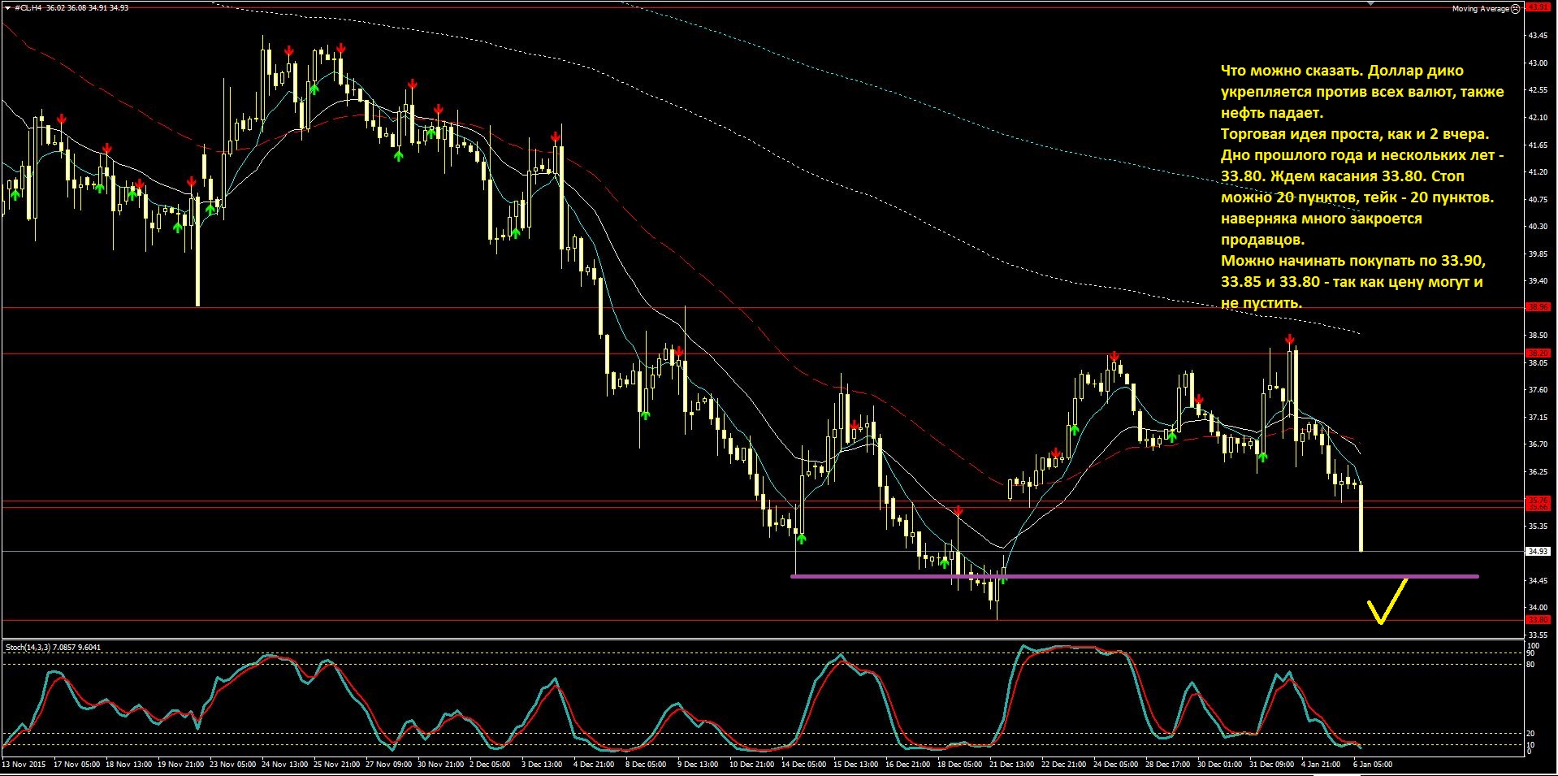Click the chart shift triangle marker at top
Image resolution: width=1558 pixels, height=776 pixels.
[1371, 4]
